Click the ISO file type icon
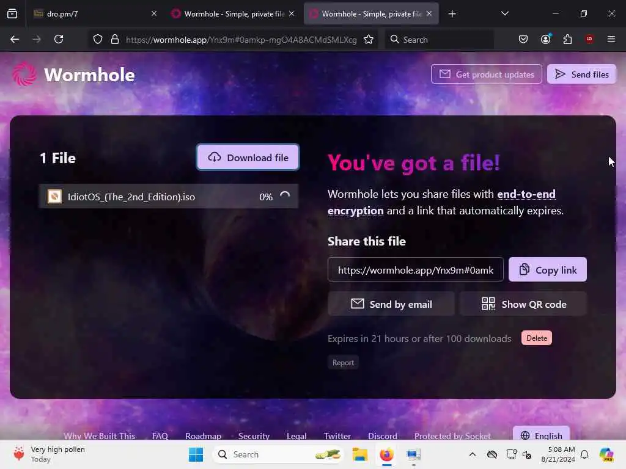The image size is (626, 469). pos(54,196)
